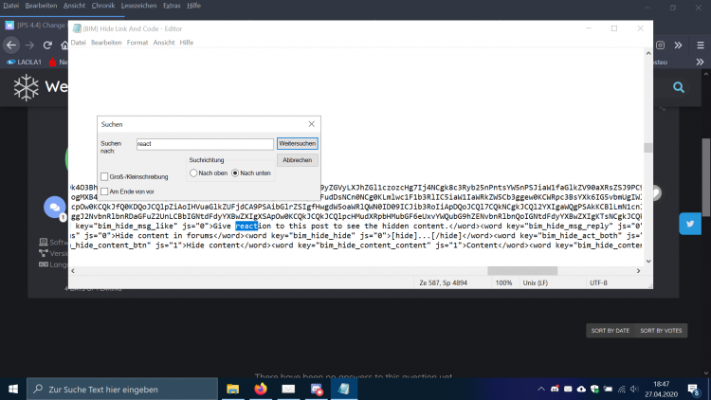Open the Bearbeiten menu in the Editor
This screenshot has width=711, height=400.
click(106, 43)
